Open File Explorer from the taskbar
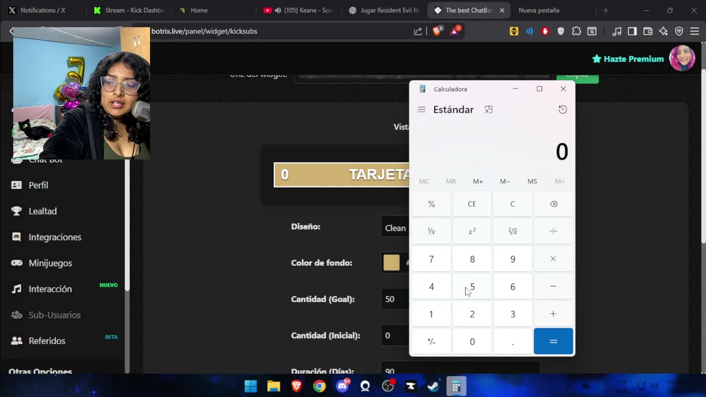The height and width of the screenshot is (397, 706). (x=274, y=386)
